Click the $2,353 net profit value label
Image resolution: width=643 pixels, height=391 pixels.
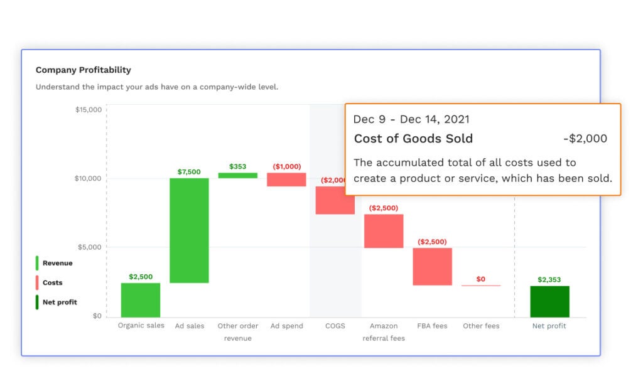pos(549,279)
